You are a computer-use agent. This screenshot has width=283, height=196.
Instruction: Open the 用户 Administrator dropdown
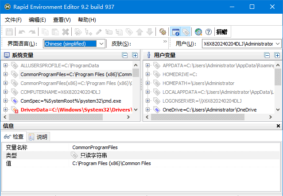coord(241,44)
